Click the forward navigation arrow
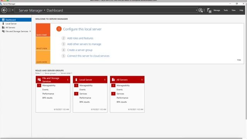This screenshot has height=139, width=247. click(x=9, y=10)
